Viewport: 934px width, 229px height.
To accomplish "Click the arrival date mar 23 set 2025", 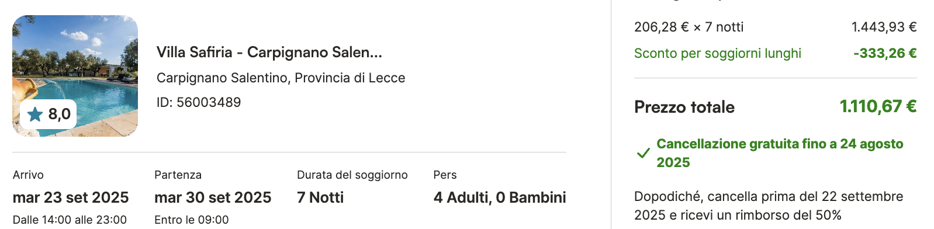I will point(71,197).
